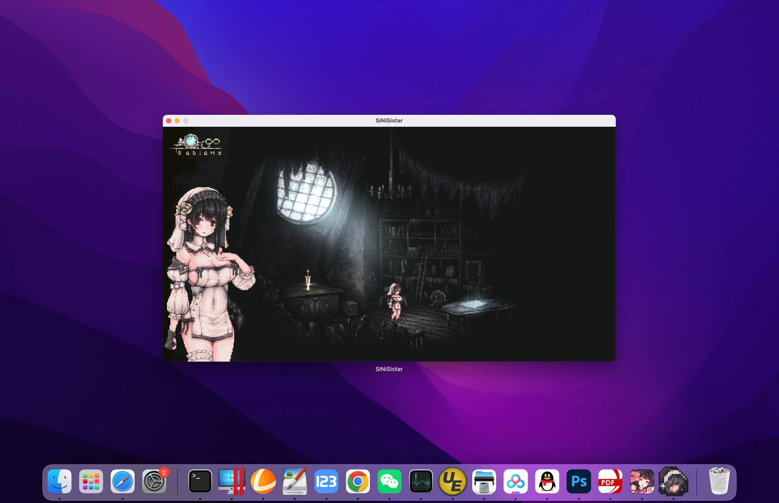This screenshot has height=503, width=779.
Task: Click the grayed zoom button of SiNiSistar
Action: [186, 121]
